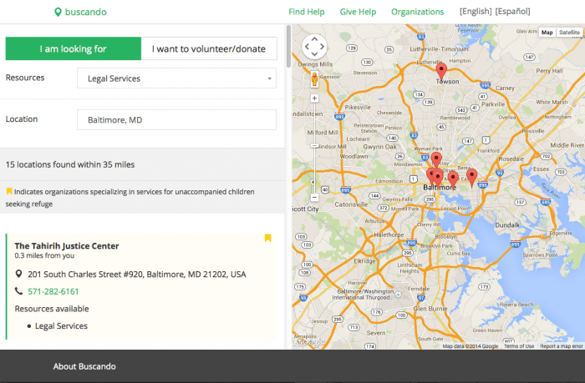585x383 pixels.
Task: Click the Report a map error link
Action: [x=561, y=345]
